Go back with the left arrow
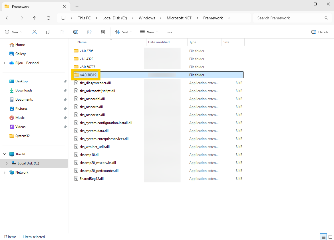This screenshot has height=240, width=334. coord(7,18)
